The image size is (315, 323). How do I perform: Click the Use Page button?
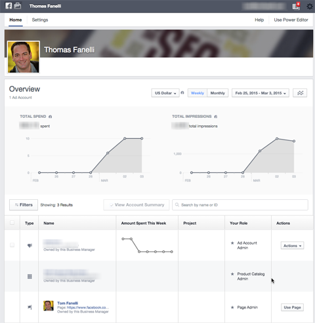[292, 307]
